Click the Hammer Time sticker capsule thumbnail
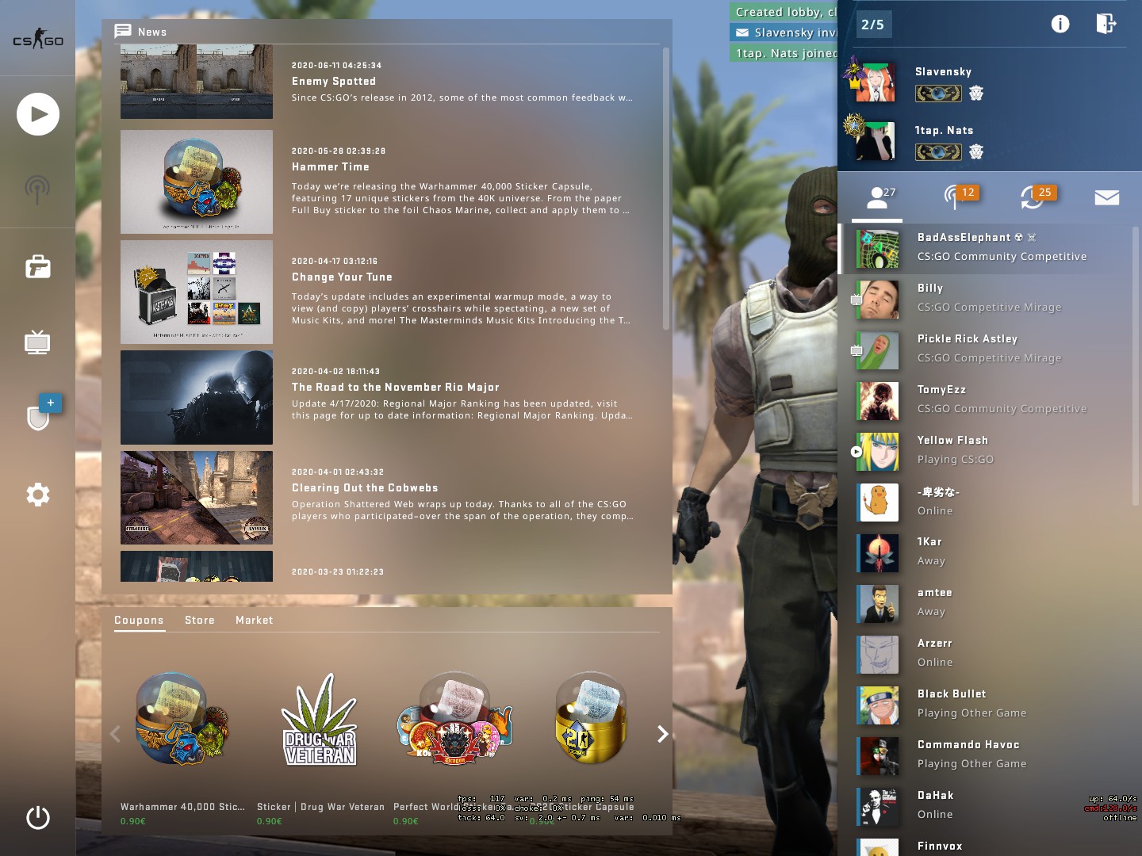The image size is (1142, 856). coord(197,182)
